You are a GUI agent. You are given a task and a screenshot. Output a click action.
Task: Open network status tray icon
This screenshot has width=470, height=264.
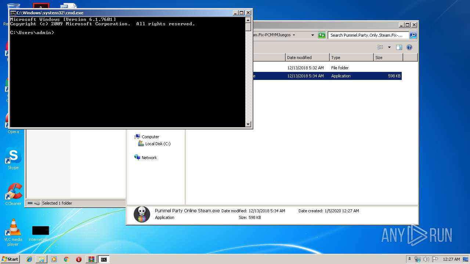point(417,259)
